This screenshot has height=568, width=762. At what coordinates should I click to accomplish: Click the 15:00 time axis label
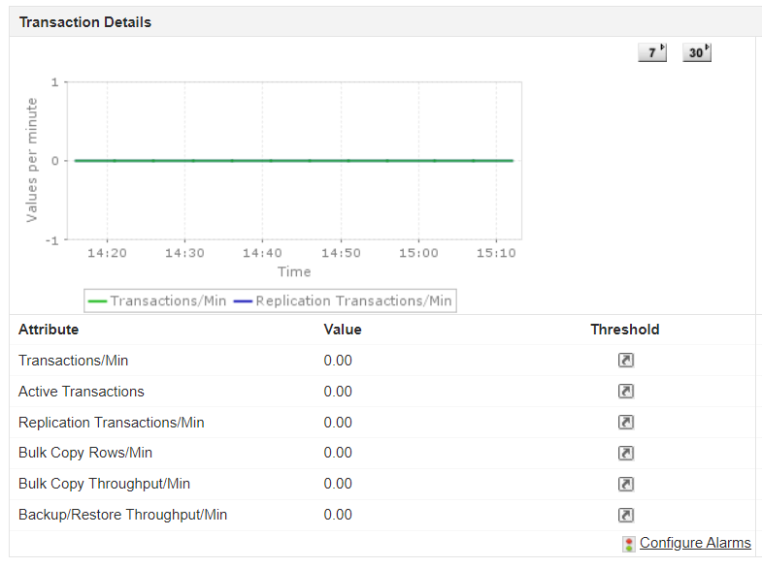(418, 253)
